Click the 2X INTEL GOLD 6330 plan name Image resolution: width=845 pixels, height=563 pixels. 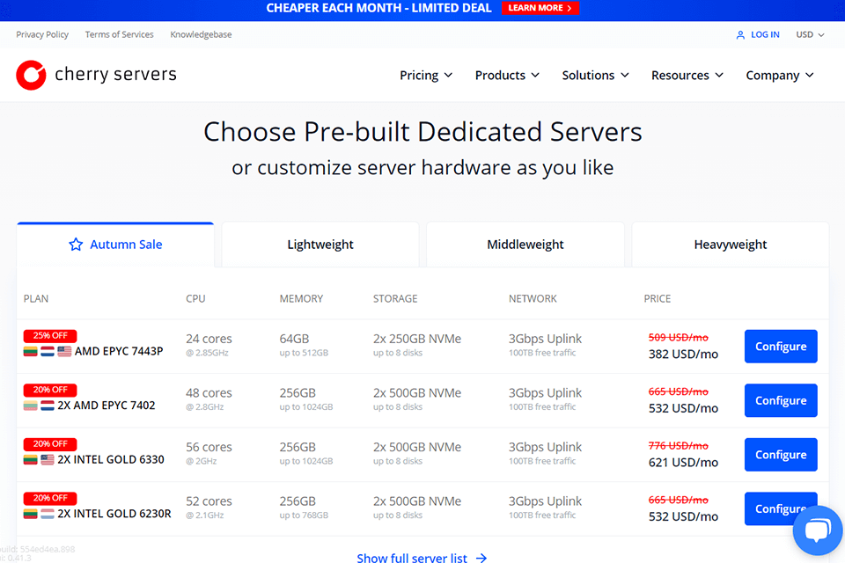pyautogui.click(x=111, y=459)
